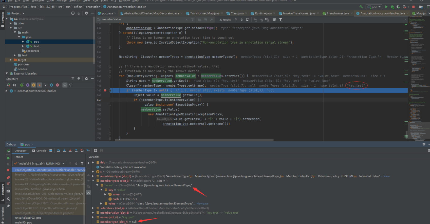
Task: Open the thread selector dropdown showing RUNNING
Action: click(40, 163)
